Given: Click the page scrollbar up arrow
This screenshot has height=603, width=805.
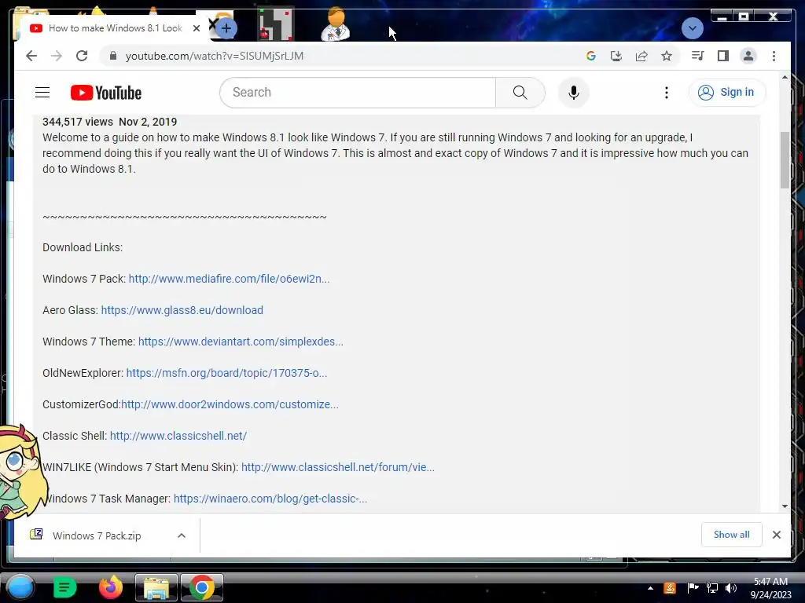Looking at the screenshot, I should click(785, 78).
